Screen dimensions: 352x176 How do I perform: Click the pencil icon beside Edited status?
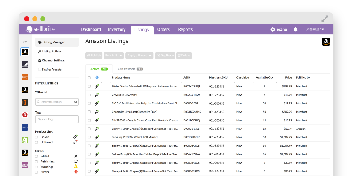(76, 156)
